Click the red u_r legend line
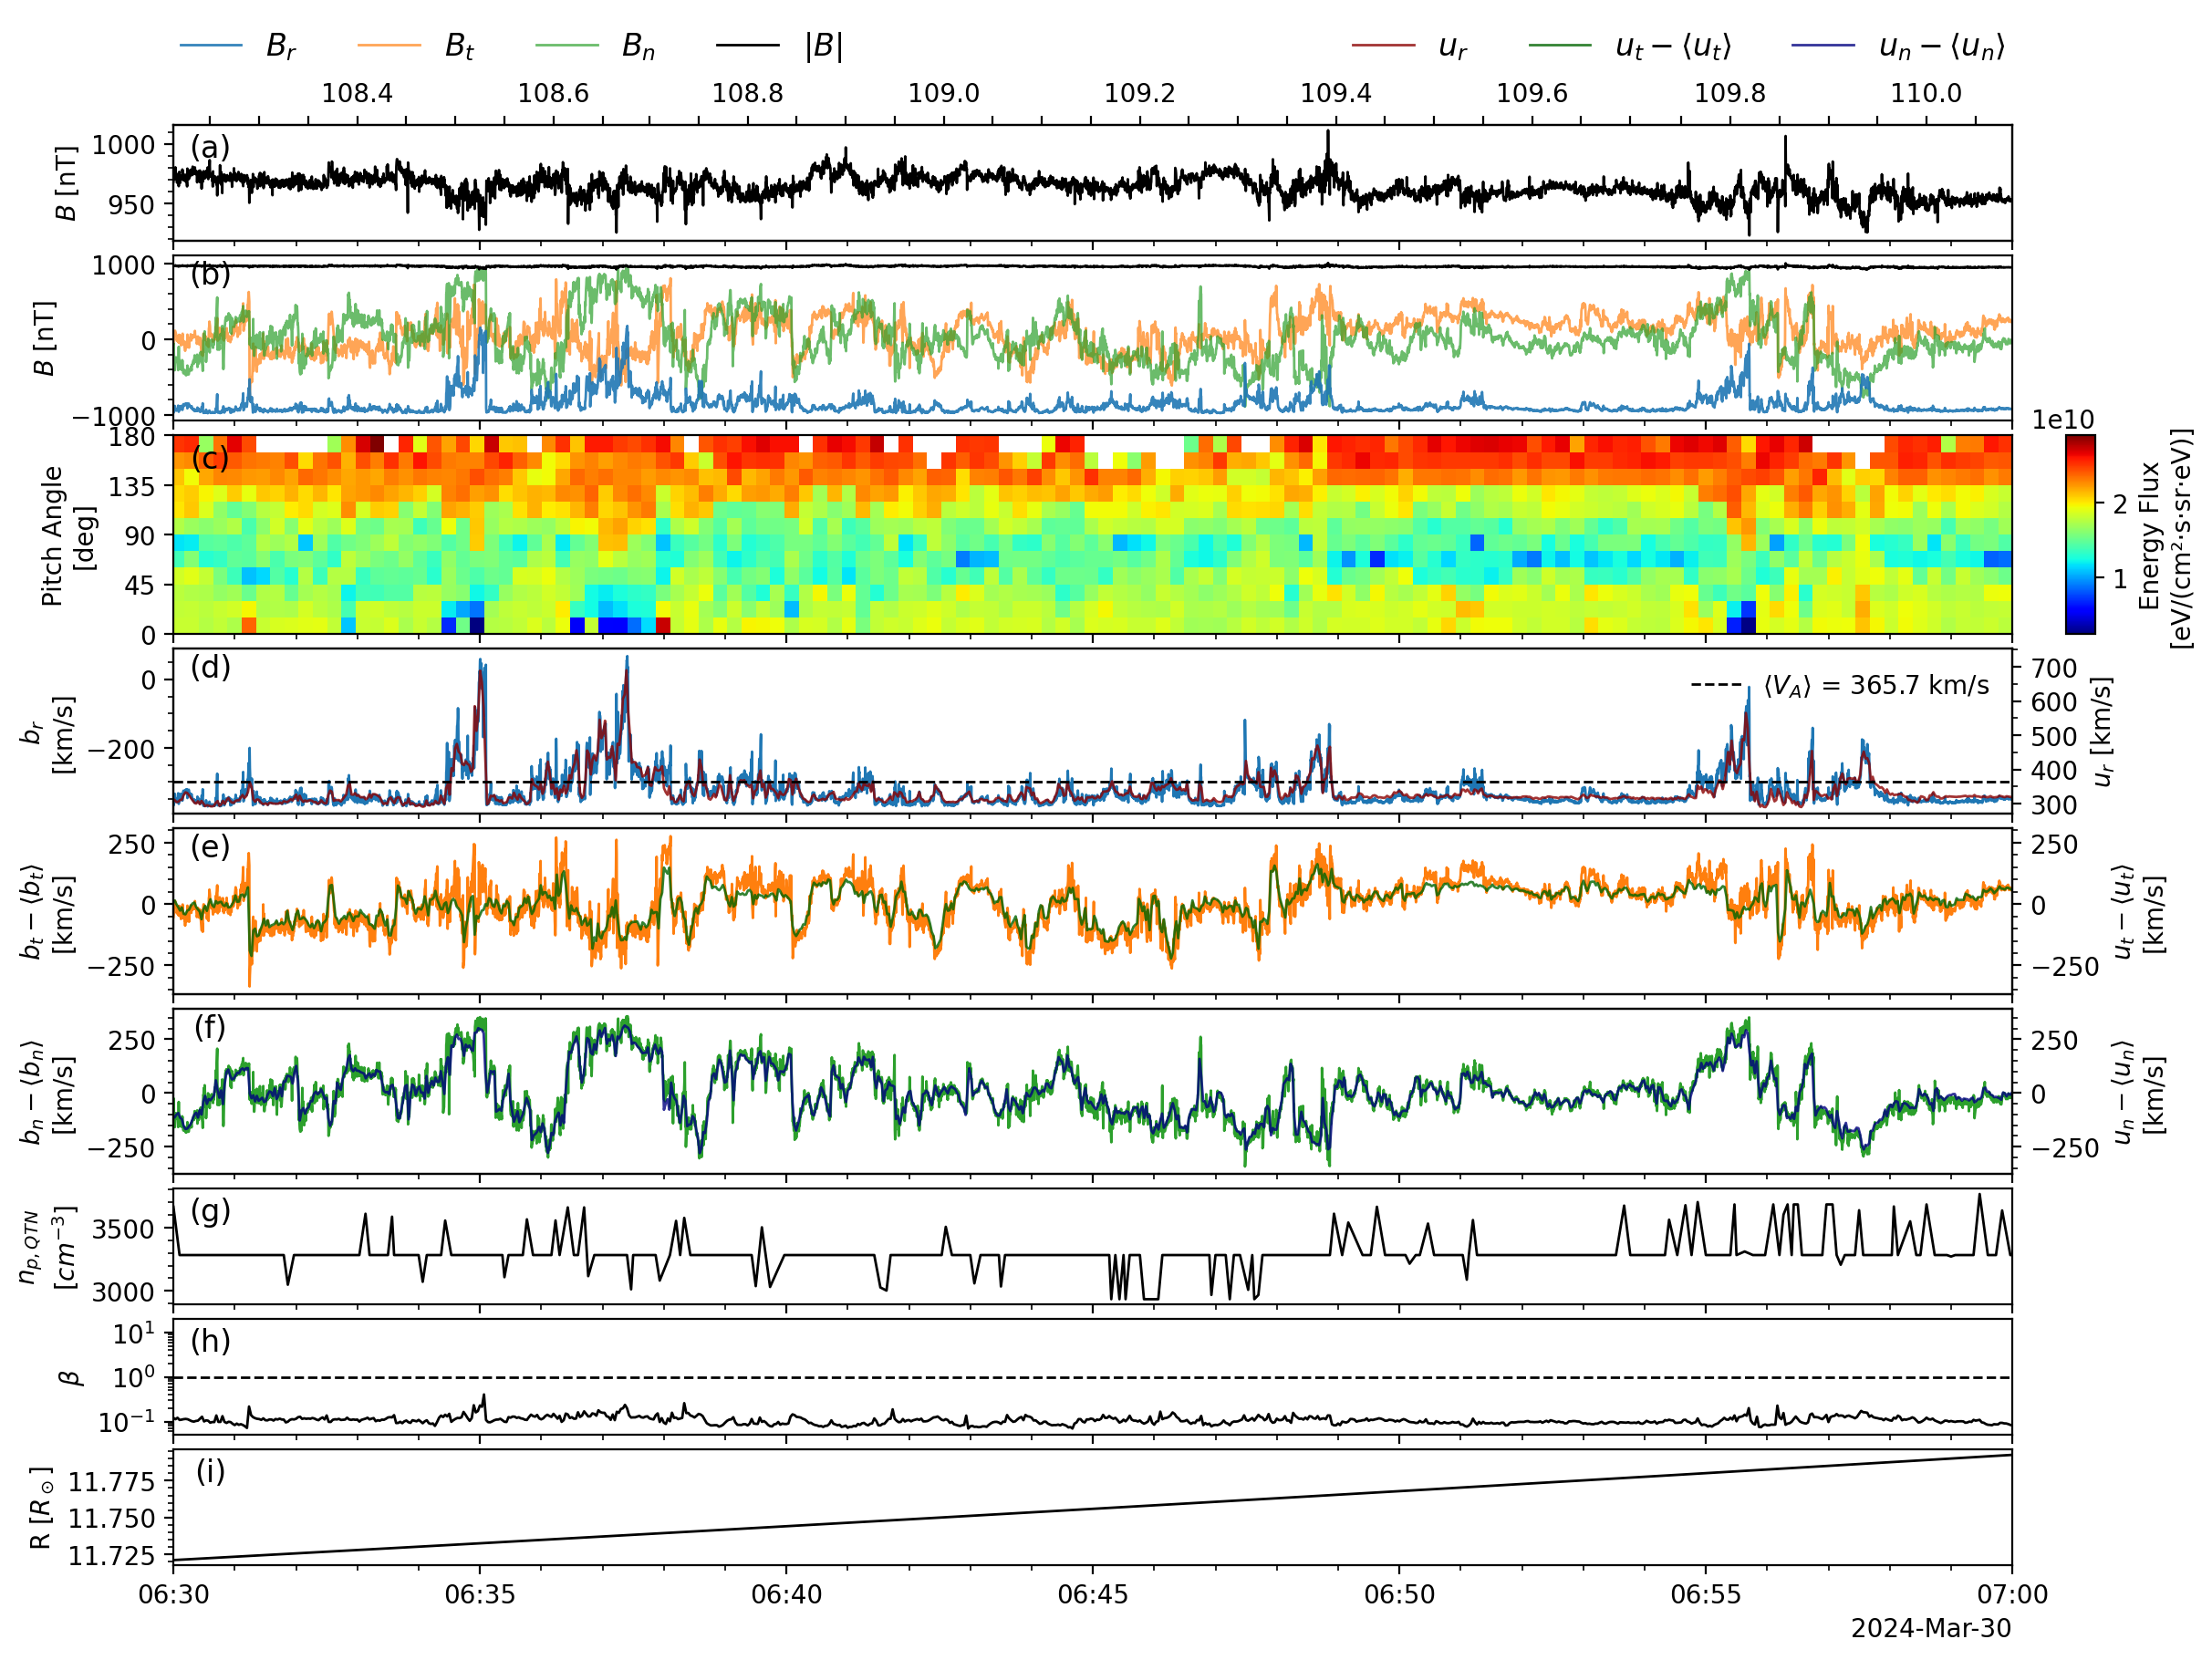This screenshot has width=2212, height=1660. click(1383, 46)
